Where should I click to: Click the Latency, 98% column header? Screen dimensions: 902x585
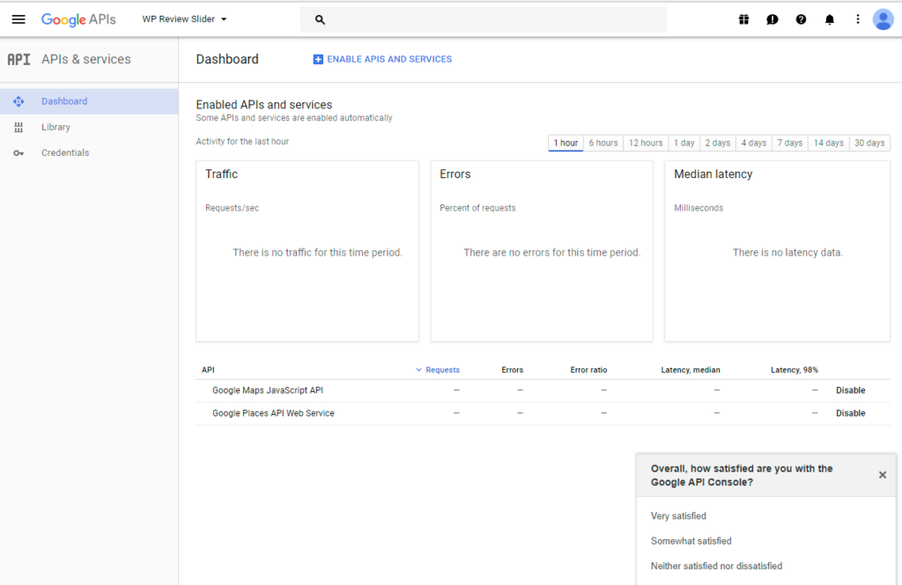[794, 370]
